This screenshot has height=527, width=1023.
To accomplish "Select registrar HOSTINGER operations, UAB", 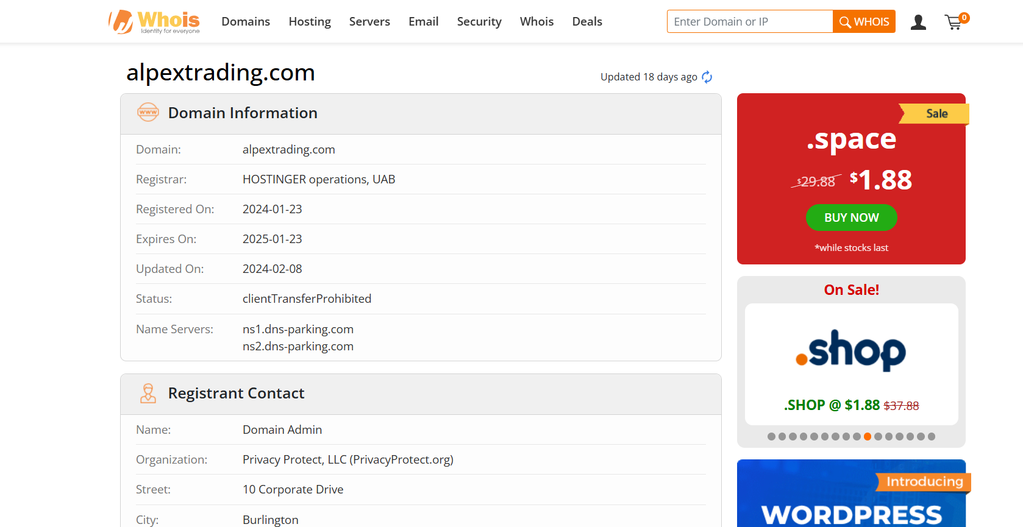I will [319, 179].
